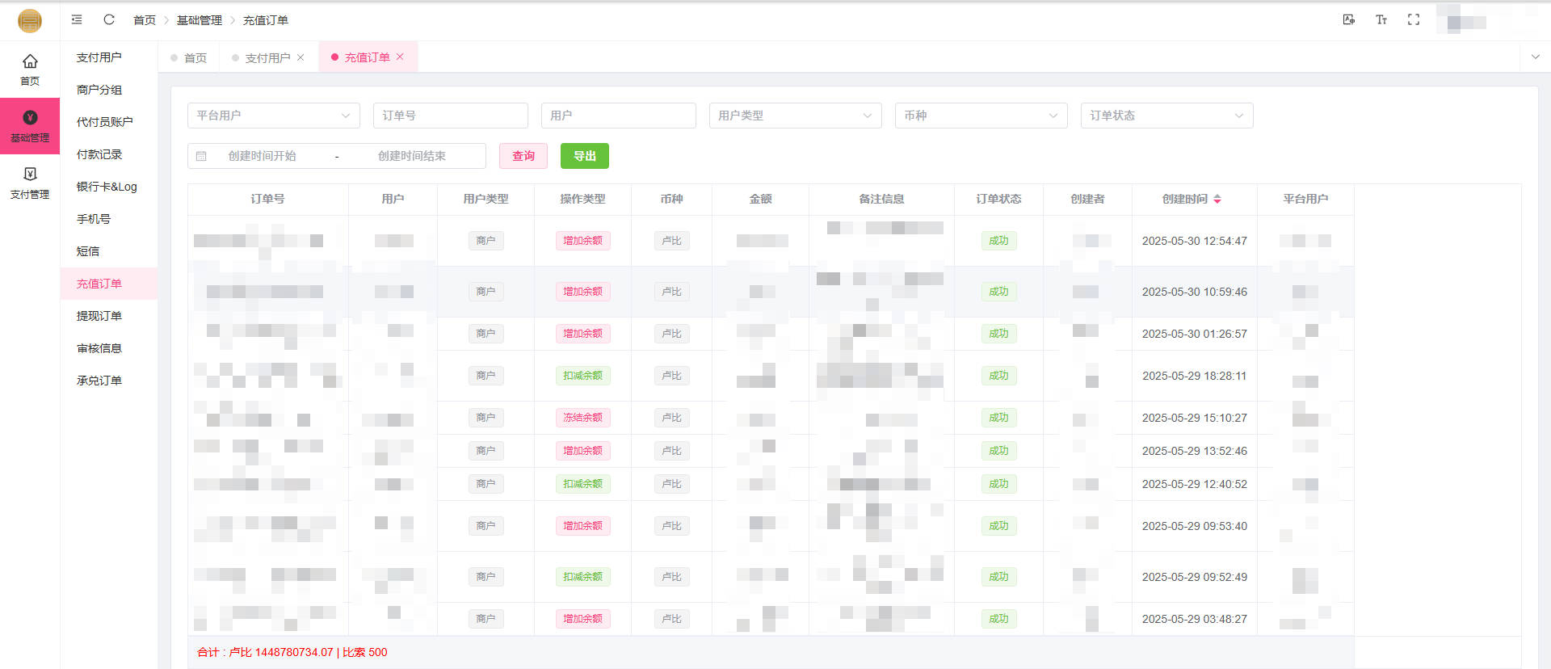The width and height of the screenshot is (1551, 669).
Task: Click the page refresh icon
Action: (x=109, y=19)
